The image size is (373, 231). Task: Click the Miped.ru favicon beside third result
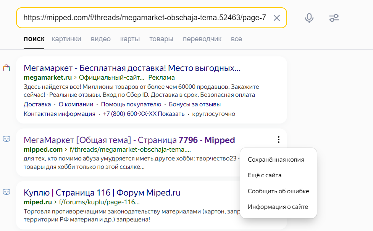6,192
